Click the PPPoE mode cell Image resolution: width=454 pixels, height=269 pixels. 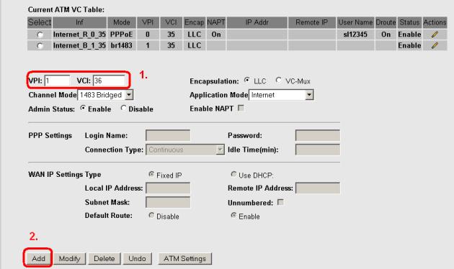point(122,35)
